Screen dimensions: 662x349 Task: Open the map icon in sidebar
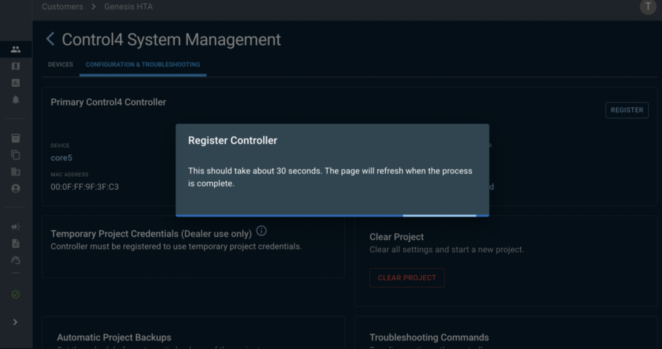(16, 66)
